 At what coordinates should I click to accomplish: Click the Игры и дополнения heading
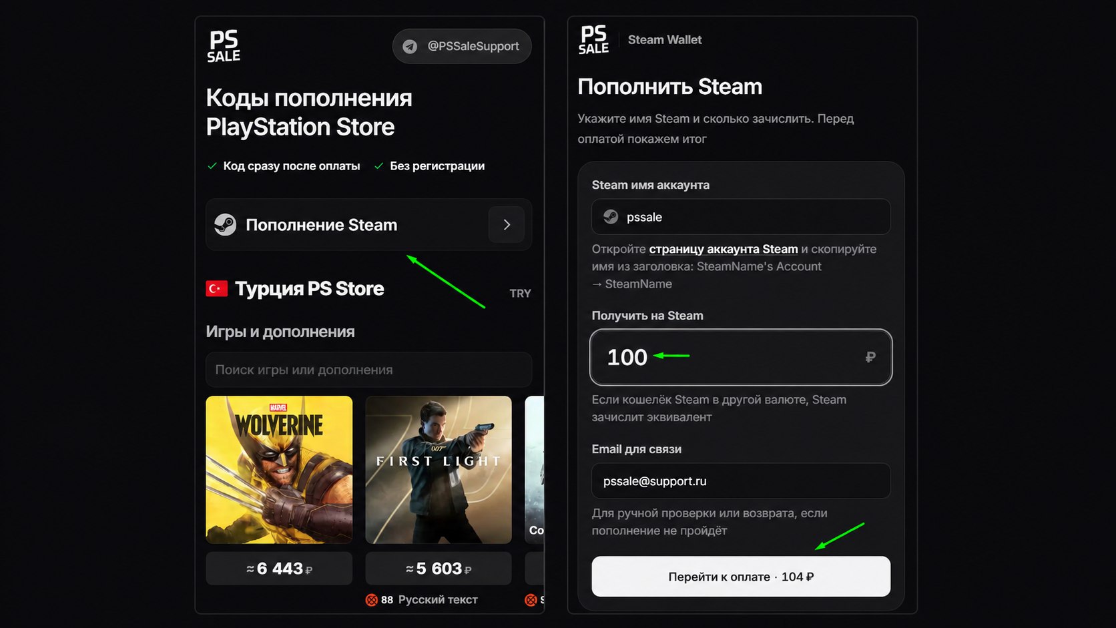coord(280,332)
